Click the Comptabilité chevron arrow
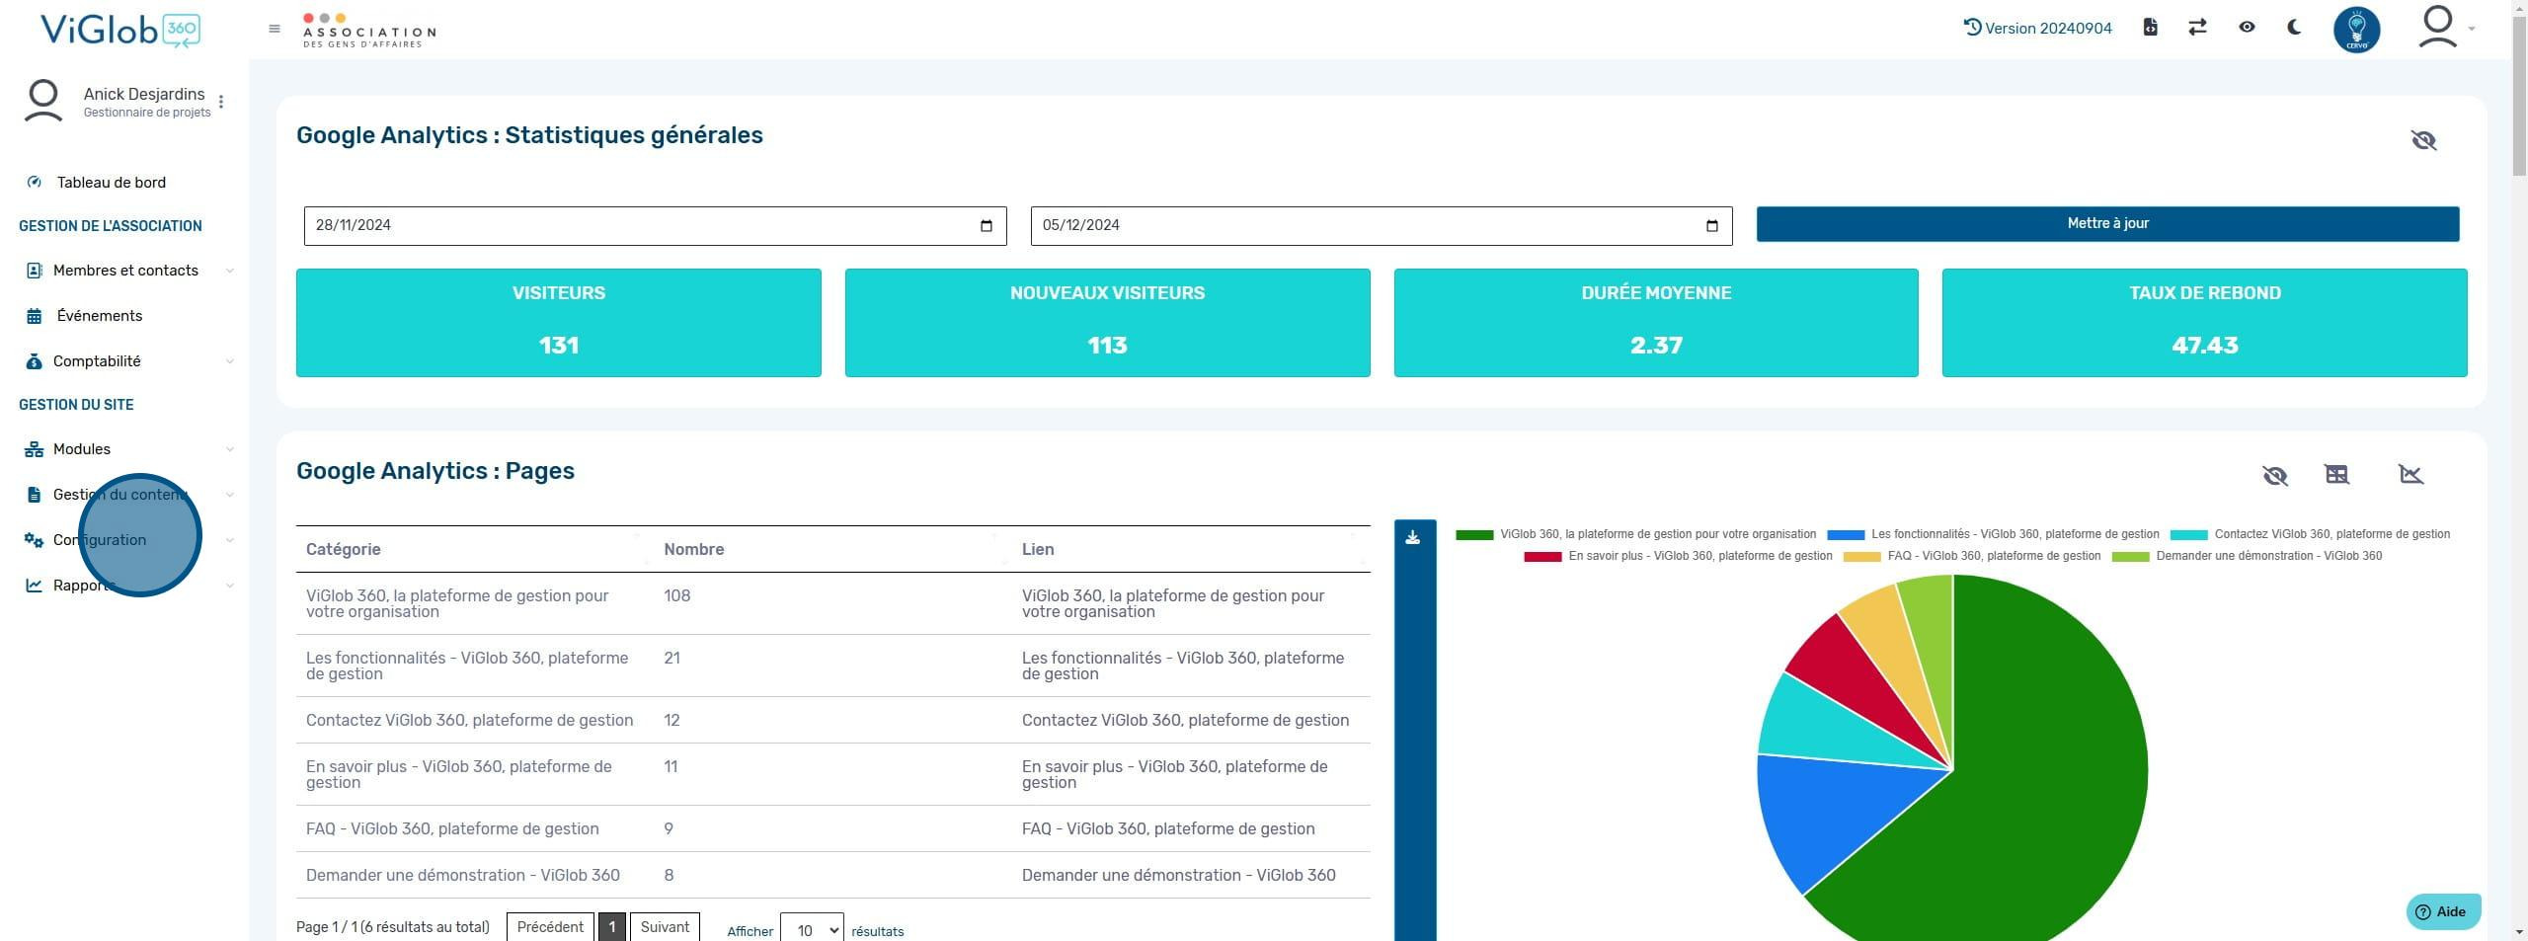 click(230, 361)
